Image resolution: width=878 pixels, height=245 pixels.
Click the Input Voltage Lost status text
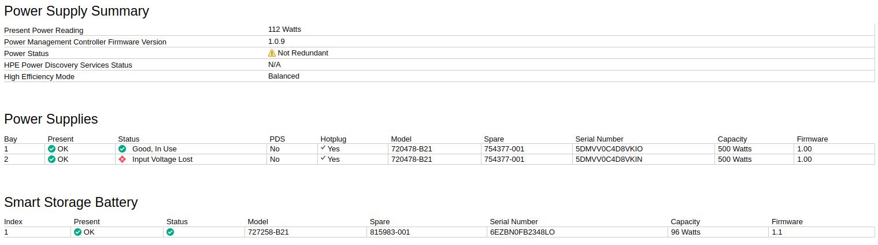tap(162, 159)
